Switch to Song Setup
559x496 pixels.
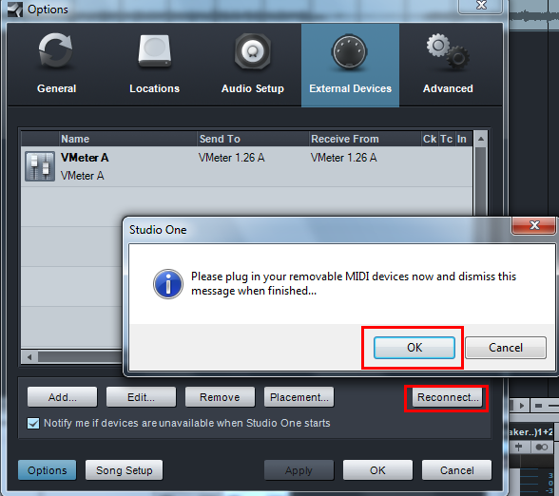(x=124, y=470)
